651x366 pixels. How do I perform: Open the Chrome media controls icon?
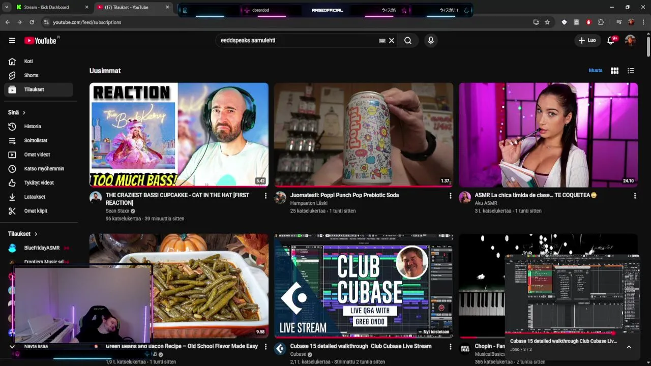[619, 22]
